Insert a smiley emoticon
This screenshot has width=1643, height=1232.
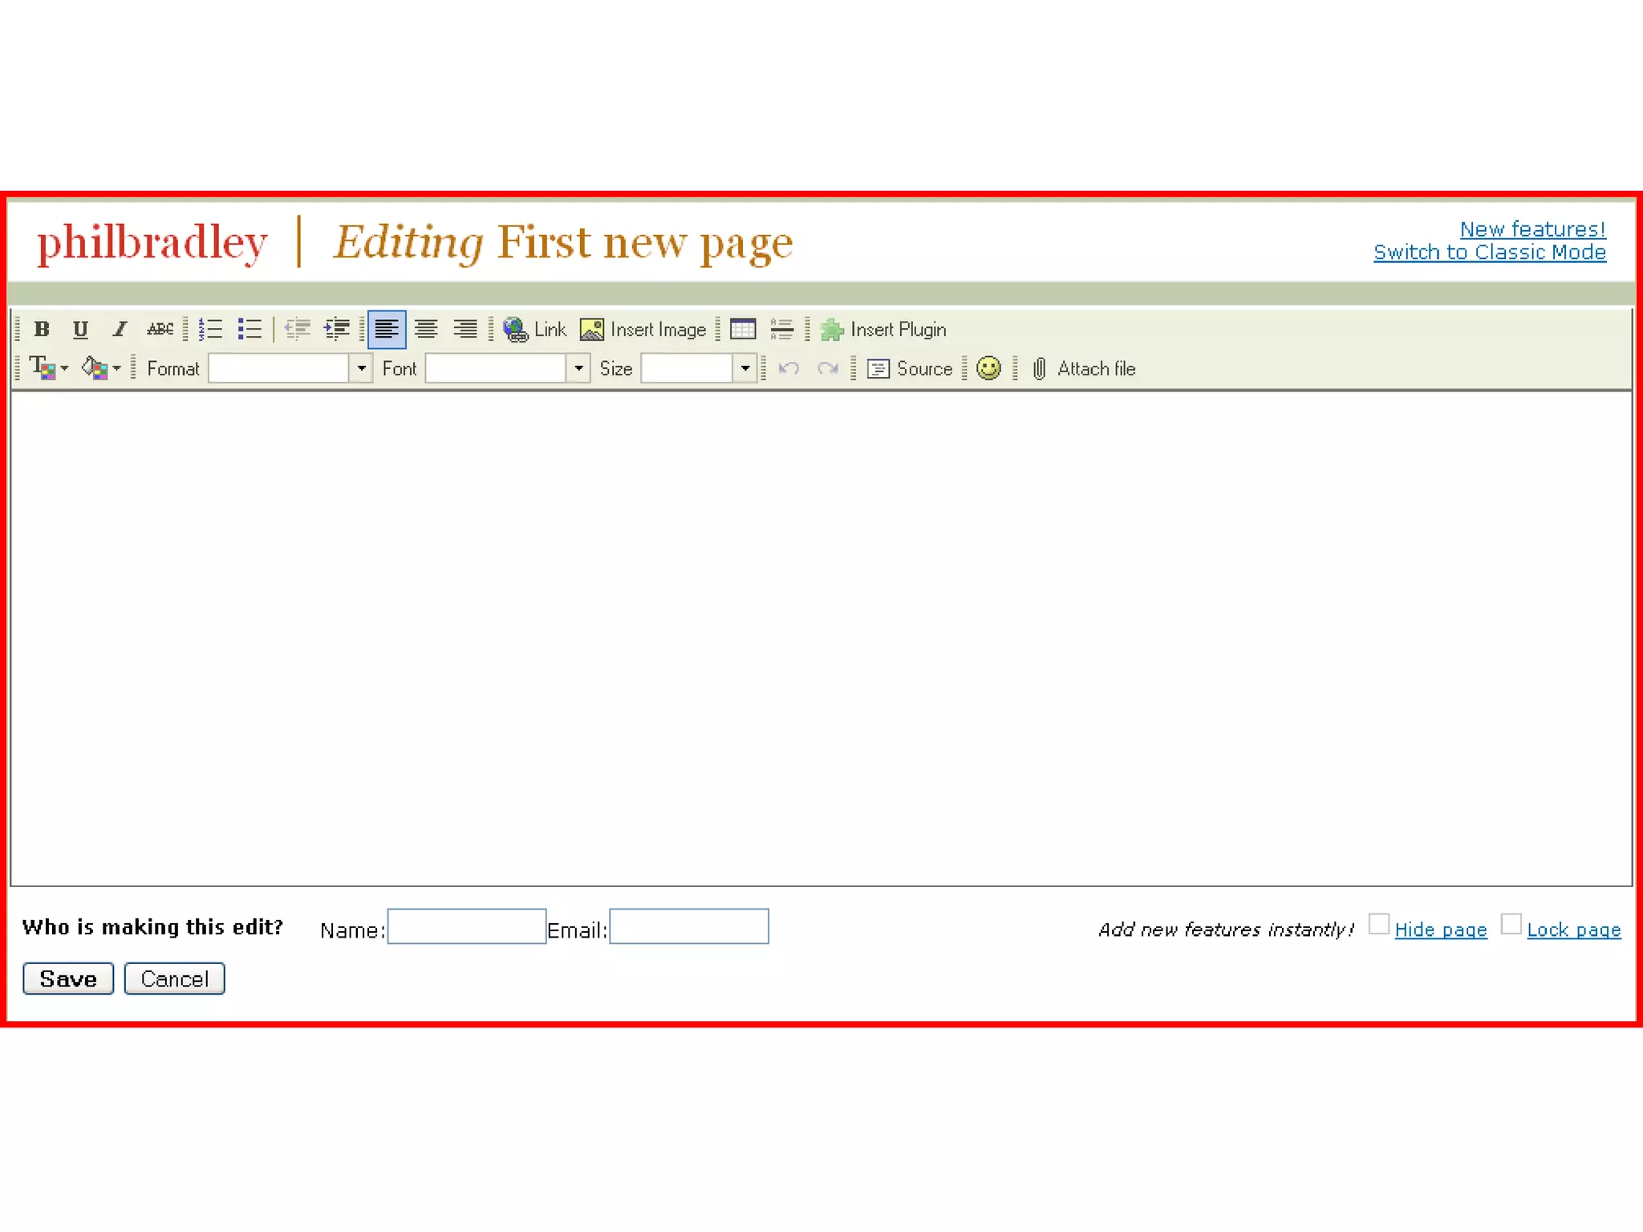988,368
